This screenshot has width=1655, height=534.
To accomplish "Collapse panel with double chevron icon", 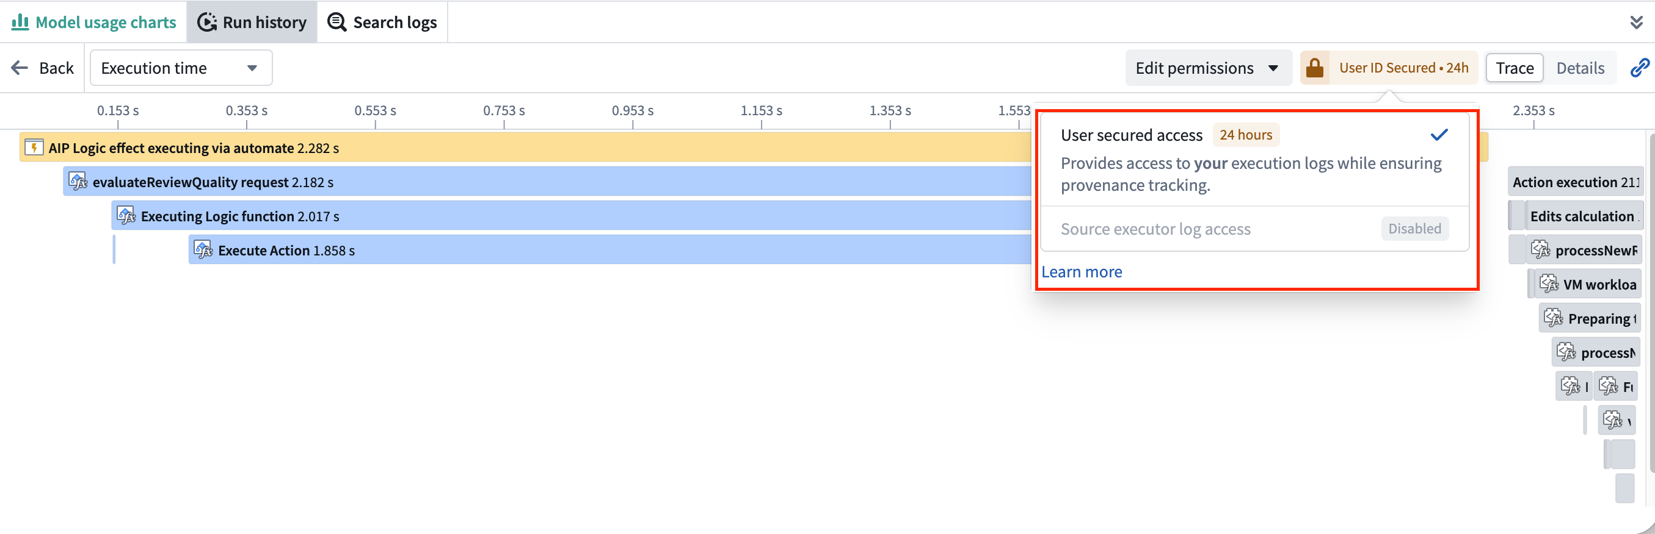I will point(1636,23).
